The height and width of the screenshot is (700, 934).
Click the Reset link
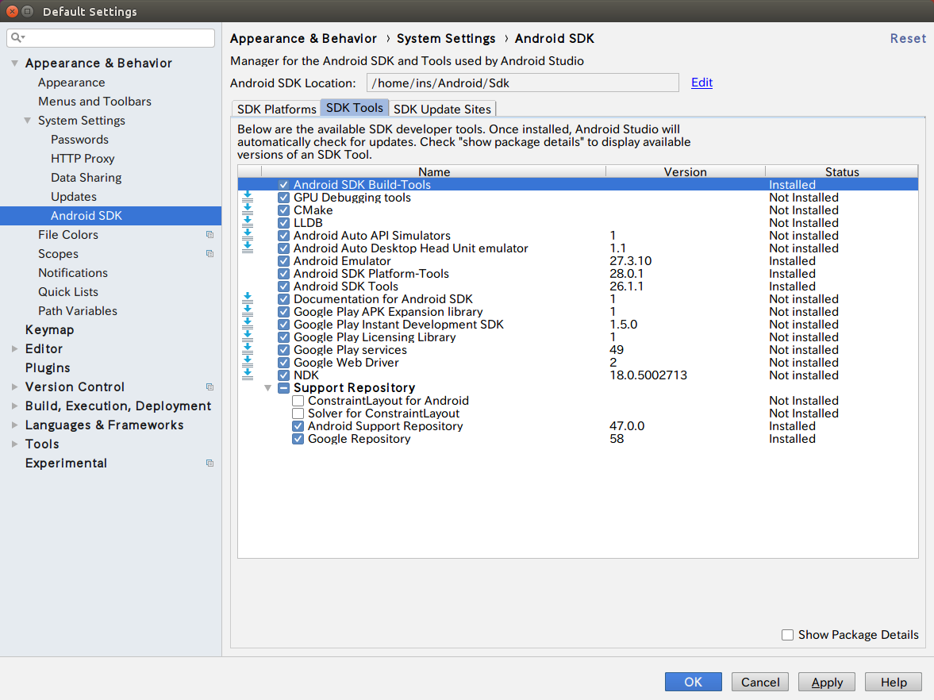pyautogui.click(x=908, y=39)
